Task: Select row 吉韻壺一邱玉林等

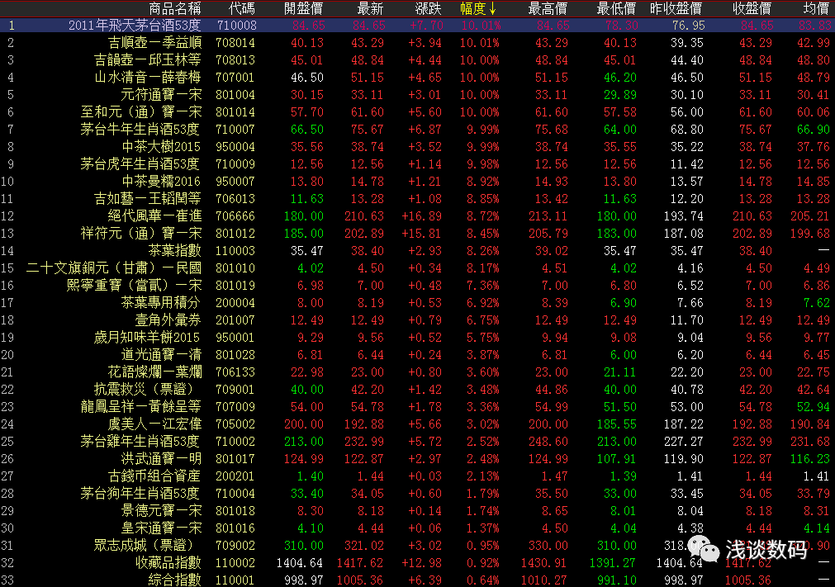Action: tap(418, 60)
